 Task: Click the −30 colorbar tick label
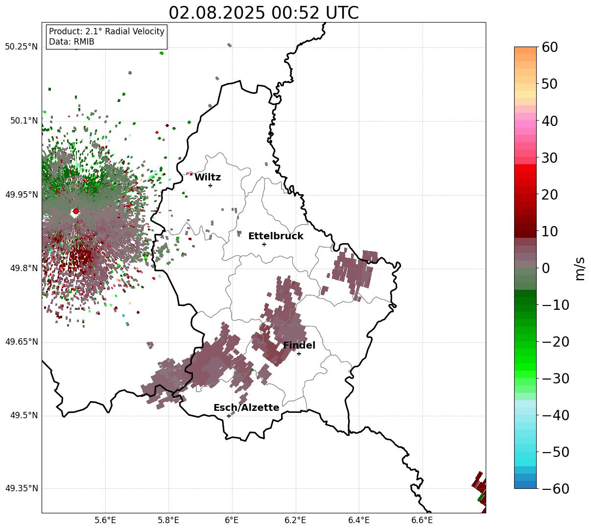point(555,379)
